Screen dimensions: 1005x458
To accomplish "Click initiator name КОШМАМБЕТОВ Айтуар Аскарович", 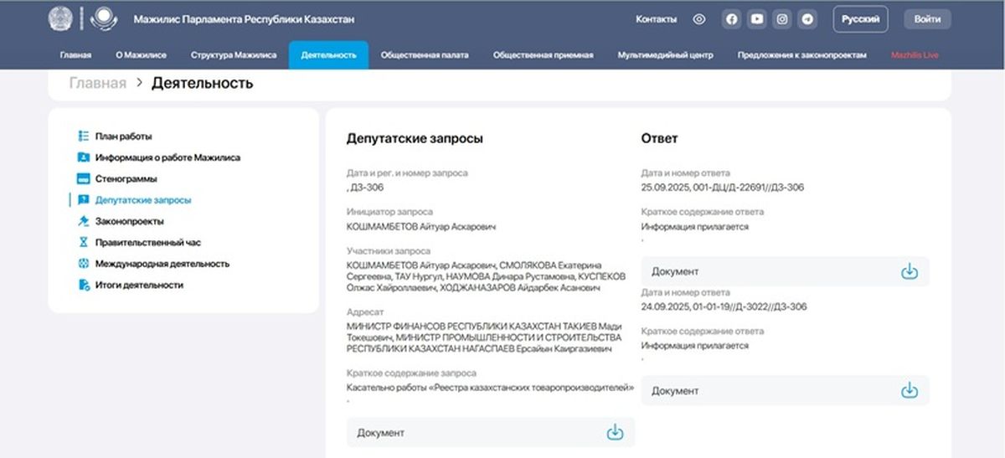I will (421, 226).
